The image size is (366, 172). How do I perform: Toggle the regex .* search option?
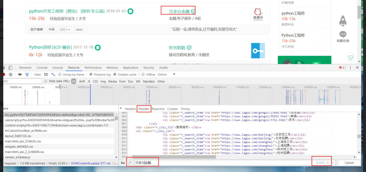tap(130, 163)
